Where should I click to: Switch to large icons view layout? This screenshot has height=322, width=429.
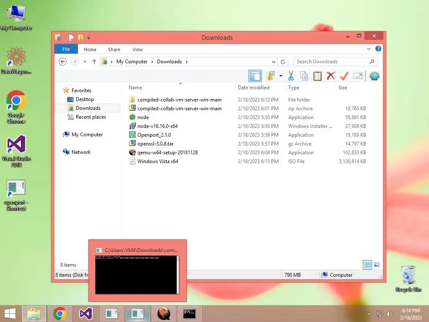[x=377, y=265]
